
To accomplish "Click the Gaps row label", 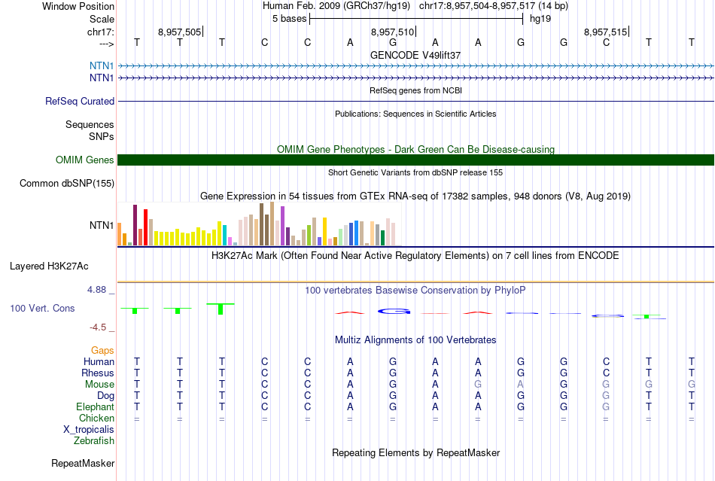I will point(102,350).
